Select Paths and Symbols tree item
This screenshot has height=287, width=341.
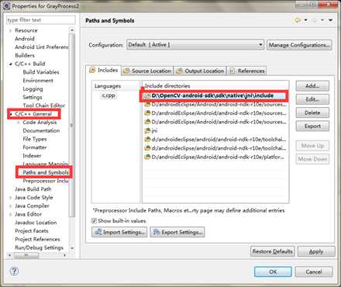[46, 172]
